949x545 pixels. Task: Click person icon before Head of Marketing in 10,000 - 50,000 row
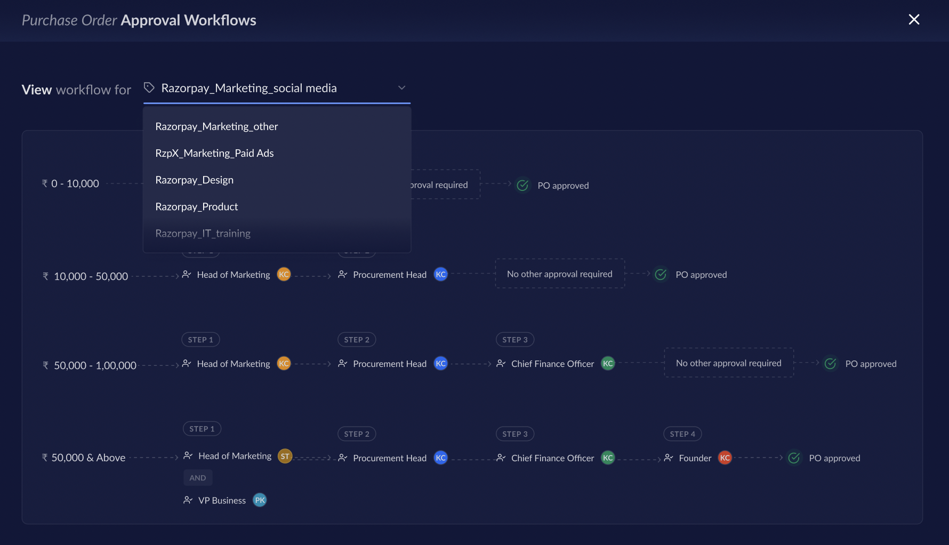pyautogui.click(x=187, y=274)
